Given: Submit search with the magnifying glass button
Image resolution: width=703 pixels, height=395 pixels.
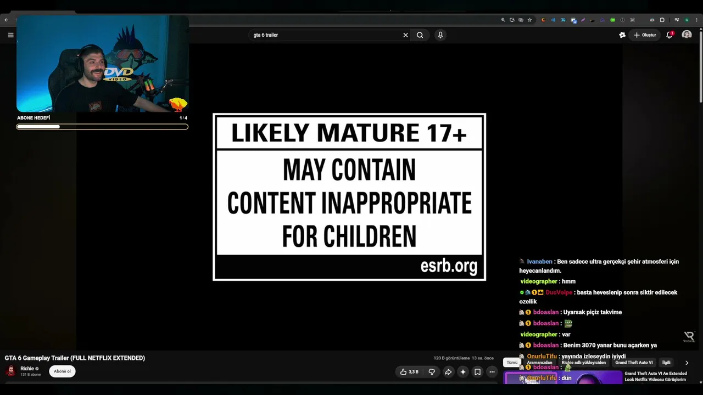Looking at the screenshot, I should click(x=420, y=35).
